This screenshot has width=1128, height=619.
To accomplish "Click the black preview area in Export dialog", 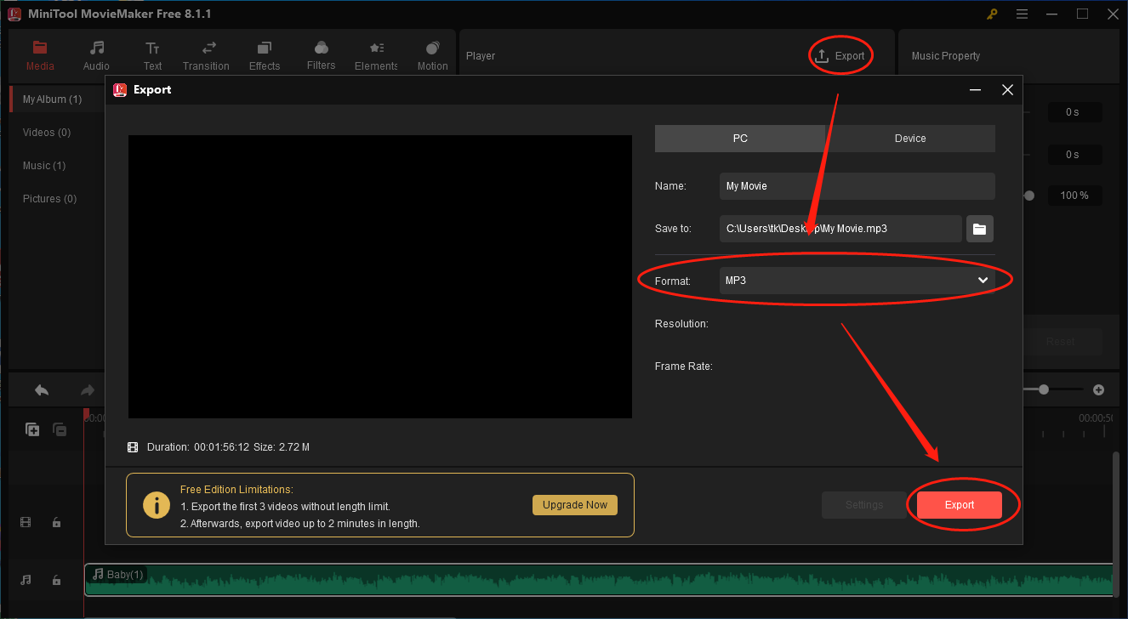I will tap(380, 276).
